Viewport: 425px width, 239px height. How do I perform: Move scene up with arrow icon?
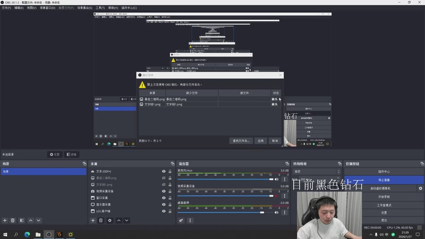tap(31, 220)
